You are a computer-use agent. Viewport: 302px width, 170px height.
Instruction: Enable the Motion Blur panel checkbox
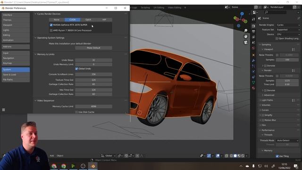click(263, 120)
